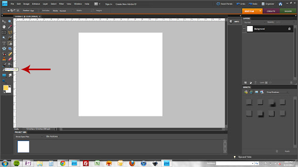Click the Reset Panels button

tap(224, 4)
